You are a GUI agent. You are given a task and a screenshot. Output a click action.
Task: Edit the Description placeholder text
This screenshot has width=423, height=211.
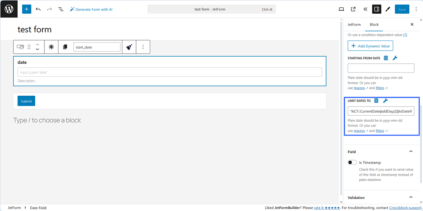point(27,81)
